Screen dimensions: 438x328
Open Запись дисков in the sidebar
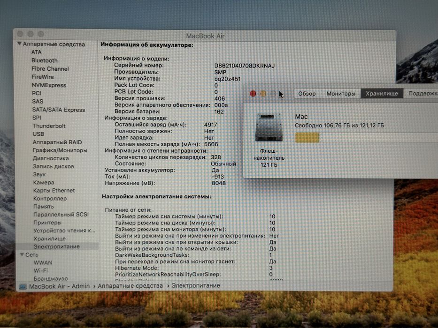click(54, 166)
